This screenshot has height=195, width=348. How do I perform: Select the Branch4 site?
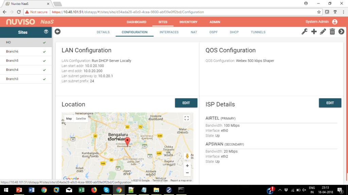(x=26, y=70)
